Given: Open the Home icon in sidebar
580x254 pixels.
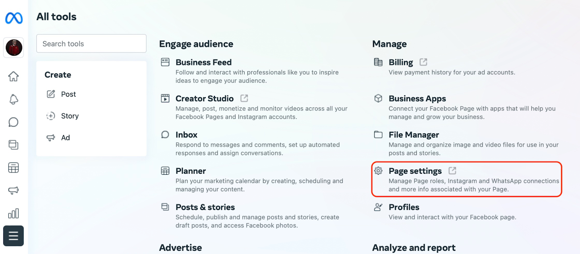Looking at the screenshot, I should pos(13,76).
